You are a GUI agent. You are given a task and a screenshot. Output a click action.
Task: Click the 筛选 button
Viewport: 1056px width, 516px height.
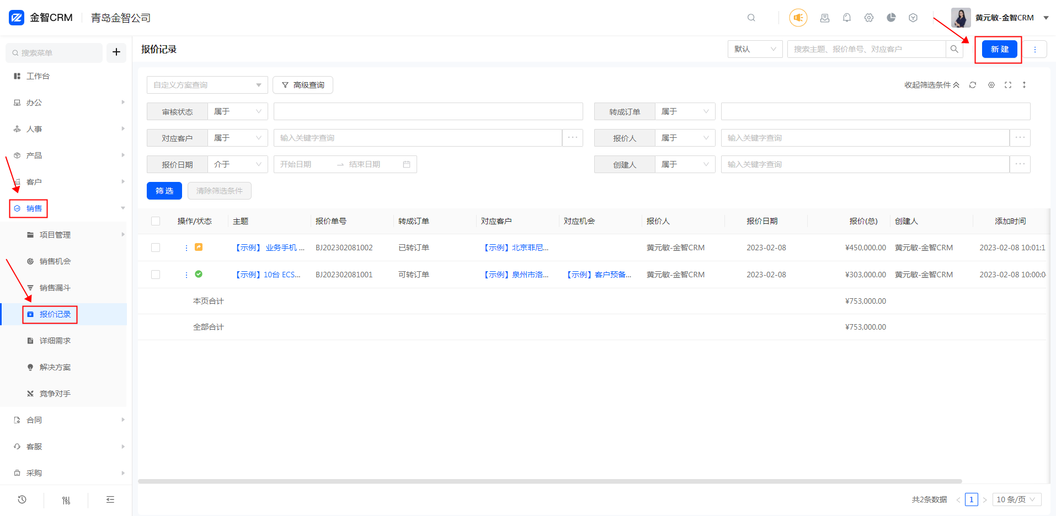coord(164,191)
